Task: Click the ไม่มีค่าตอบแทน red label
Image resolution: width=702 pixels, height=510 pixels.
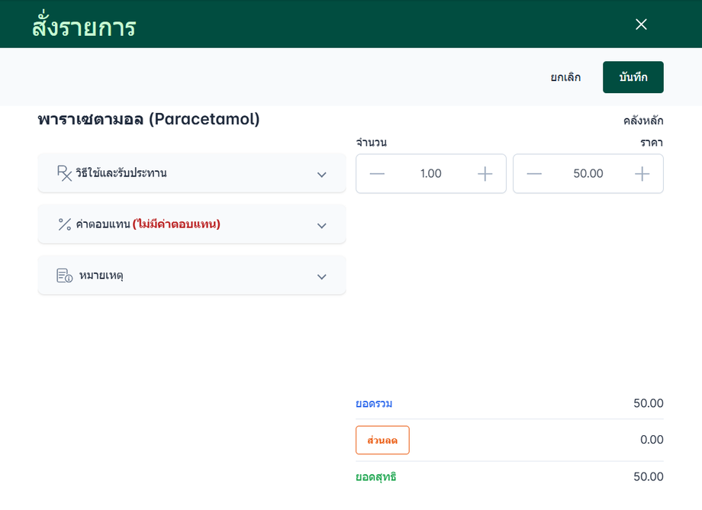Action: click(x=176, y=224)
